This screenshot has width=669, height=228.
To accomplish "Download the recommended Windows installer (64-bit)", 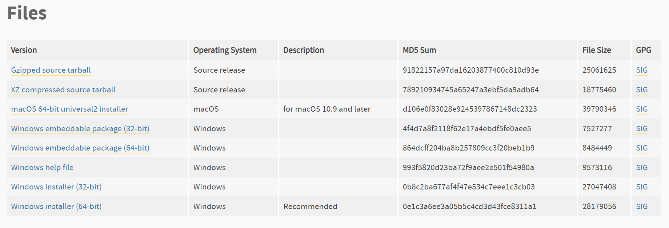I will pyautogui.click(x=56, y=207).
